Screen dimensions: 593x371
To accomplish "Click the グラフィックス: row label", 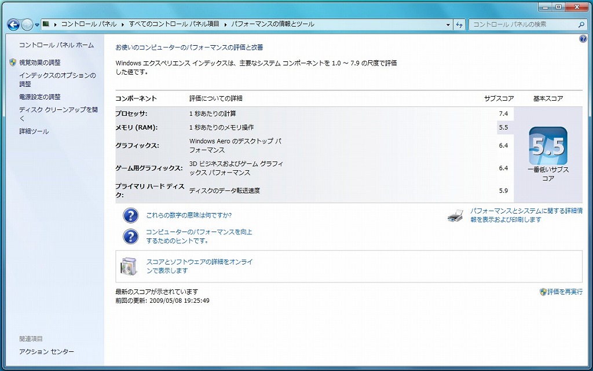I will click(137, 145).
